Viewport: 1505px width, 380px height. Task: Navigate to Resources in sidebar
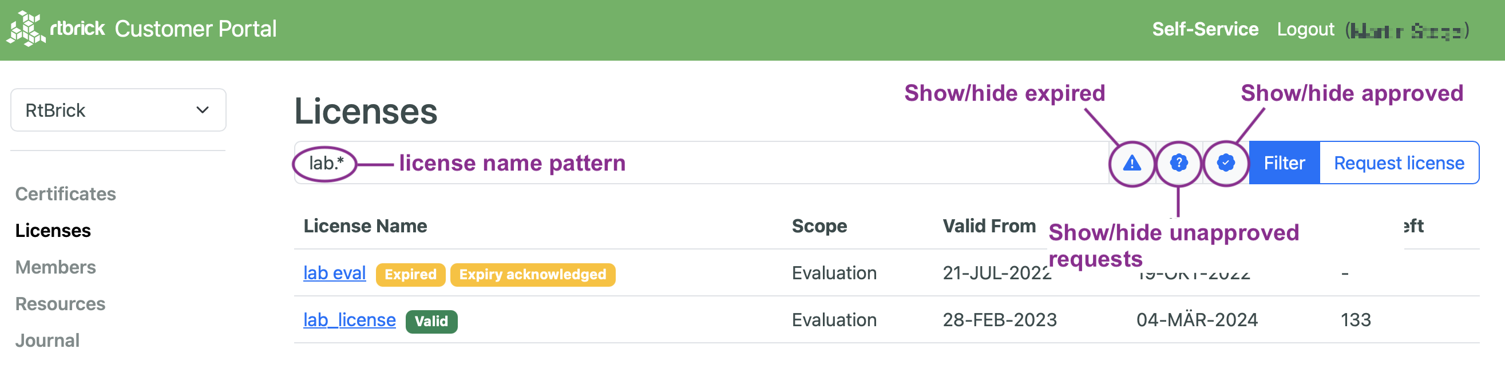coord(60,304)
